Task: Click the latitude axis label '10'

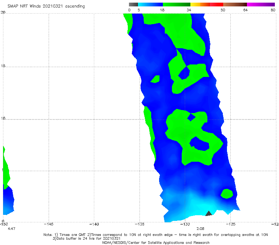Action: [x=3, y=118]
